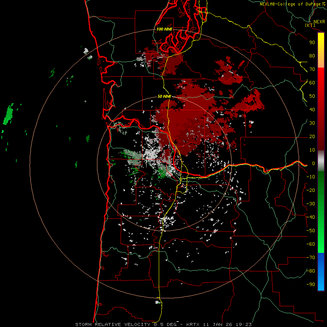This screenshot has height=327, width=327.
Task: Click the 40 value on velocity scale
Action: (312, 110)
